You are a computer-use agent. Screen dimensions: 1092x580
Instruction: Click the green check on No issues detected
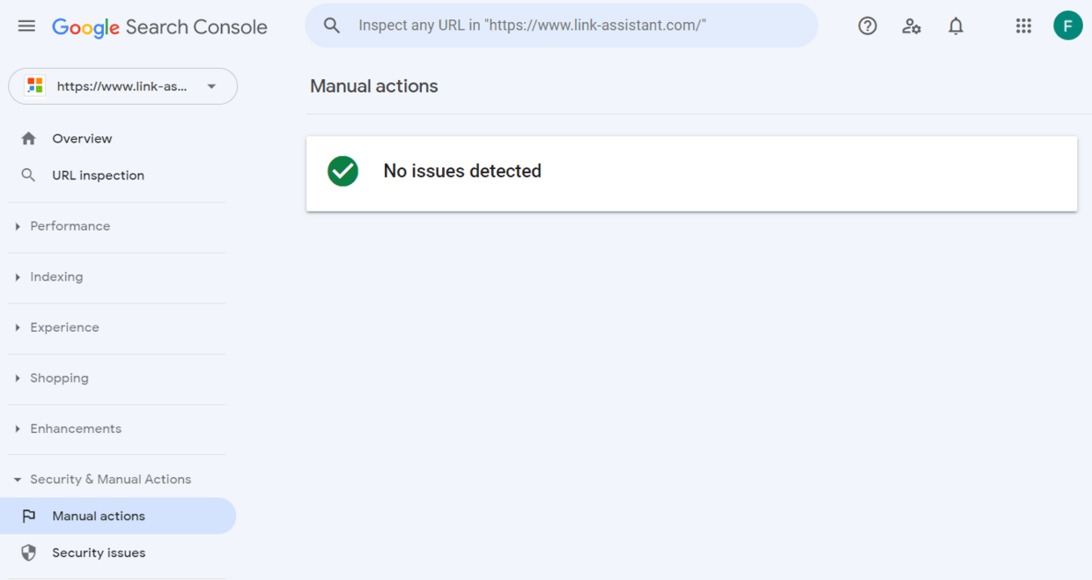click(x=343, y=171)
